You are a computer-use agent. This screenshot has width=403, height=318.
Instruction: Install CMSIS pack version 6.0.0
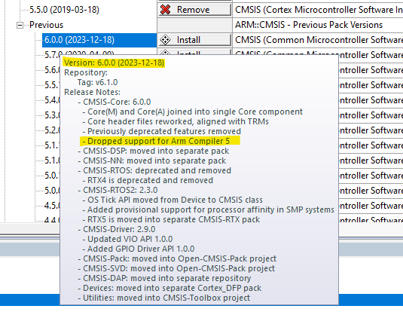tap(195, 40)
